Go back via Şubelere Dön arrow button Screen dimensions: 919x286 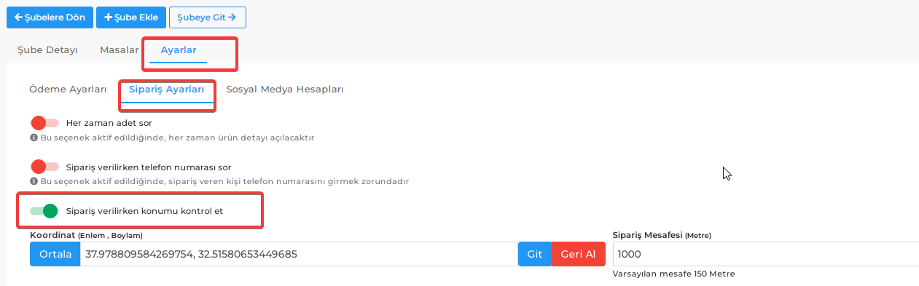pos(50,17)
